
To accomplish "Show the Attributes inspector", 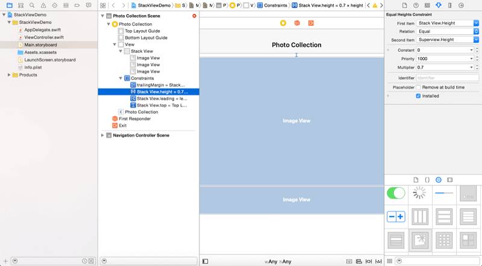I will coord(439,5).
